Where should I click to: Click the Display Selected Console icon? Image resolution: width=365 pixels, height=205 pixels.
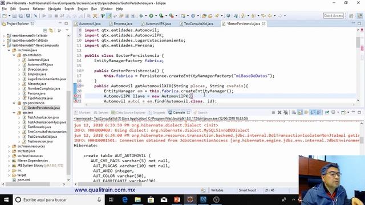[x=333, y=113]
